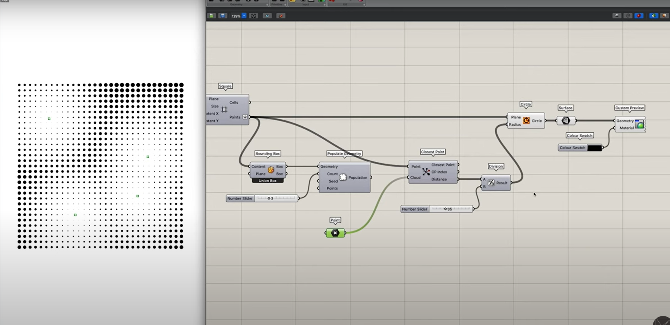Click the Division component's divide icon
This screenshot has height=325, width=670.
[491, 183]
